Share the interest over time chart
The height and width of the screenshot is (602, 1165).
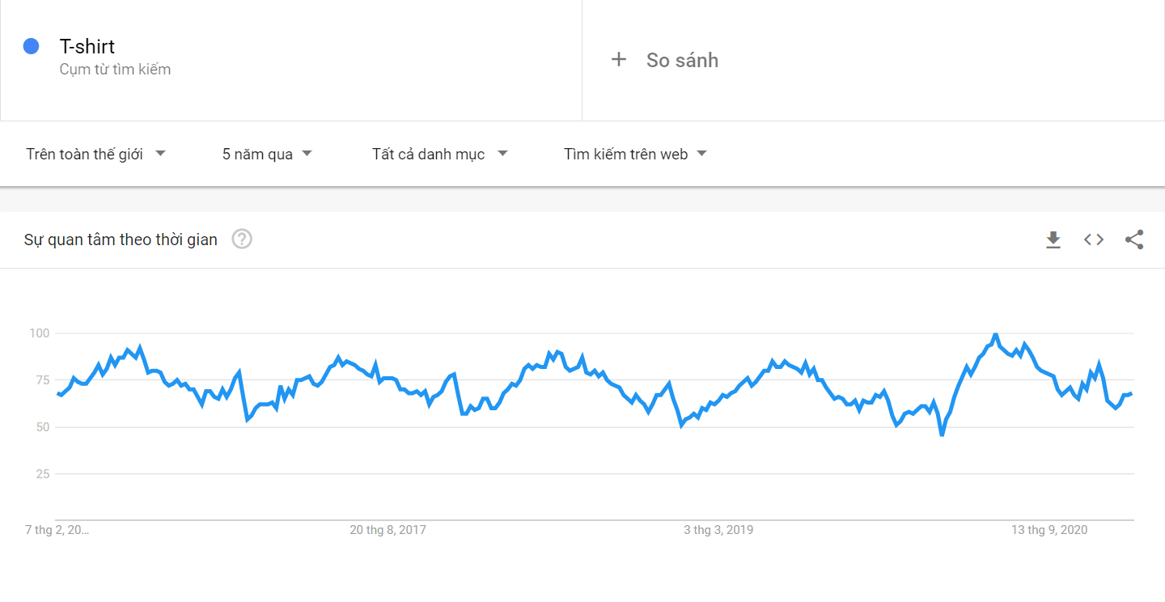tap(1134, 240)
